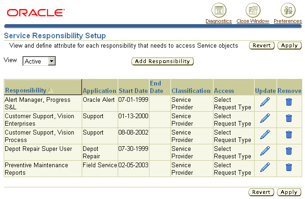Click the top Revert button
Viewport: 305px width, 199px height.
(x=262, y=45)
